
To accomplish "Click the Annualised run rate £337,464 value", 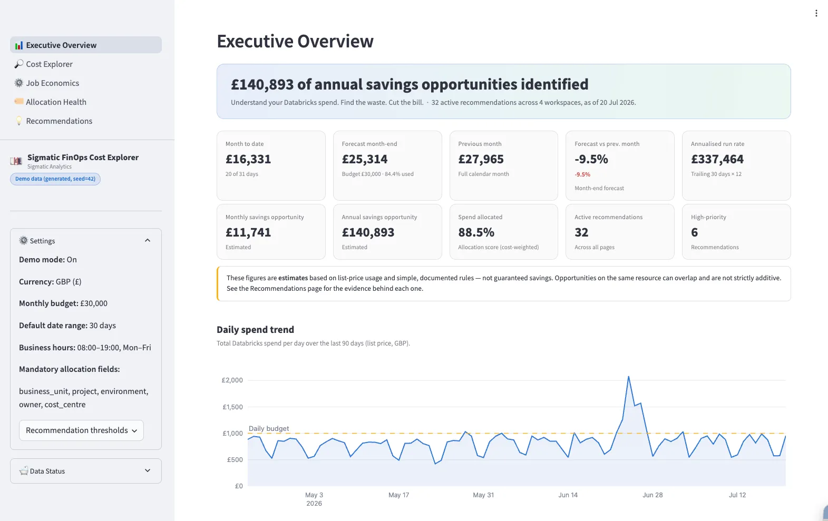I will (717, 159).
